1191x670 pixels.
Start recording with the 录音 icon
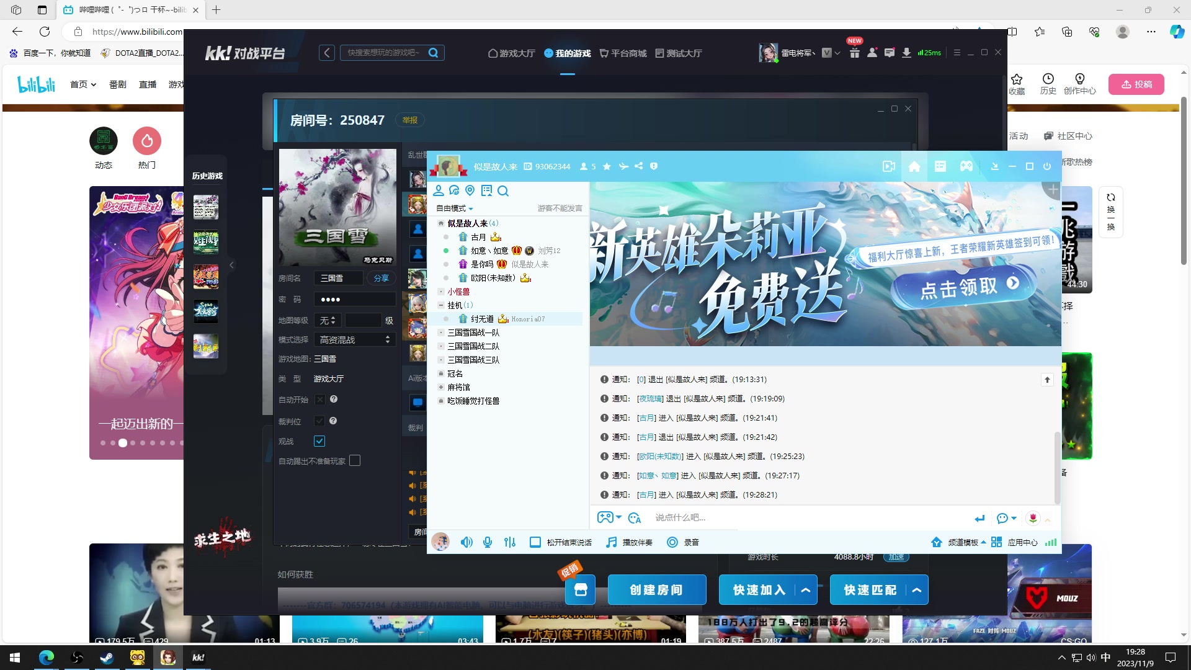673,542
